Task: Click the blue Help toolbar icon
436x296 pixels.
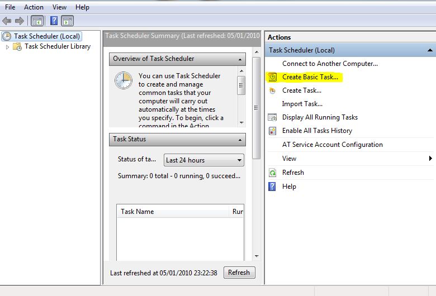Action: pyautogui.click(x=54, y=21)
